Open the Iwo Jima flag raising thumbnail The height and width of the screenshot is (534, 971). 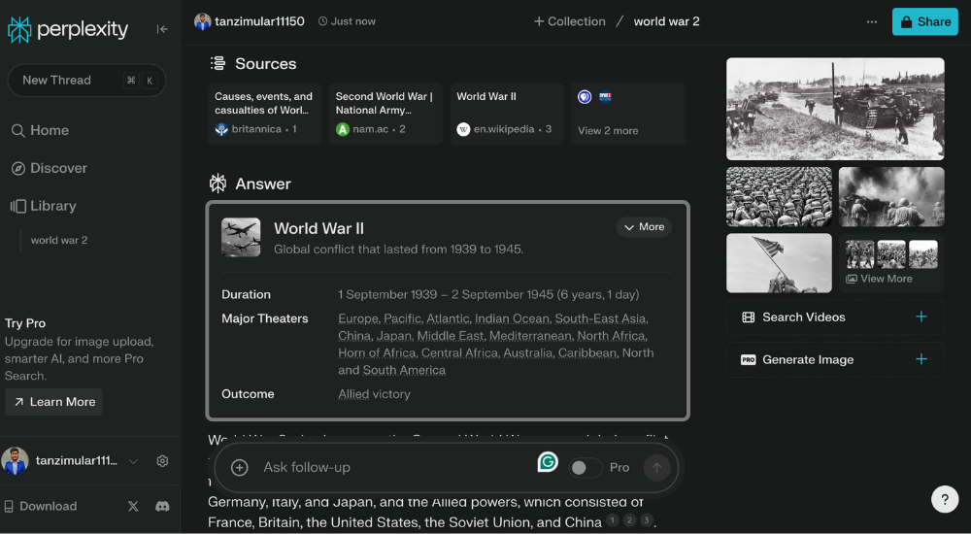coord(779,262)
